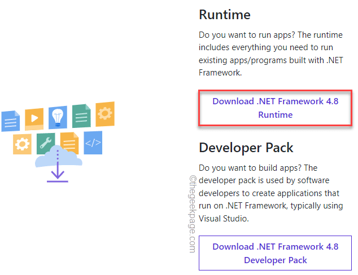Click Download .NET Framework 4.8 Runtime button
This screenshot has width=358, height=275.
[275, 108]
